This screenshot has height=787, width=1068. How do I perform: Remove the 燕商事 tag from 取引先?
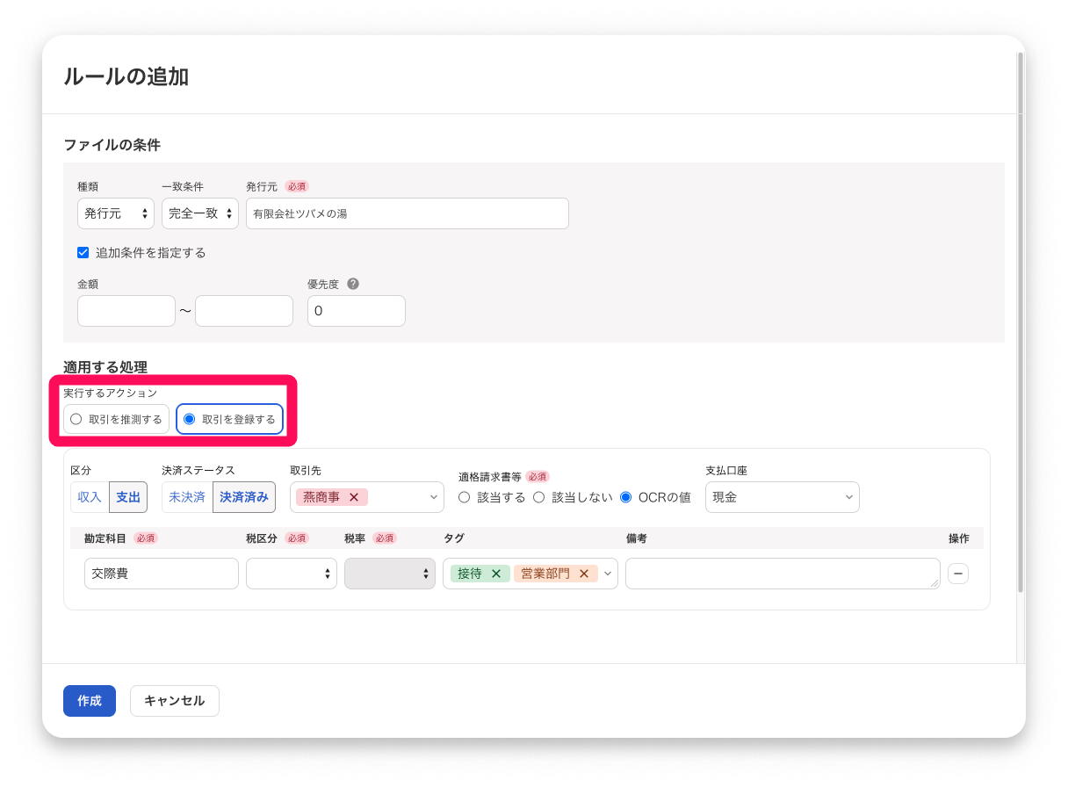[x=354, y=497]
